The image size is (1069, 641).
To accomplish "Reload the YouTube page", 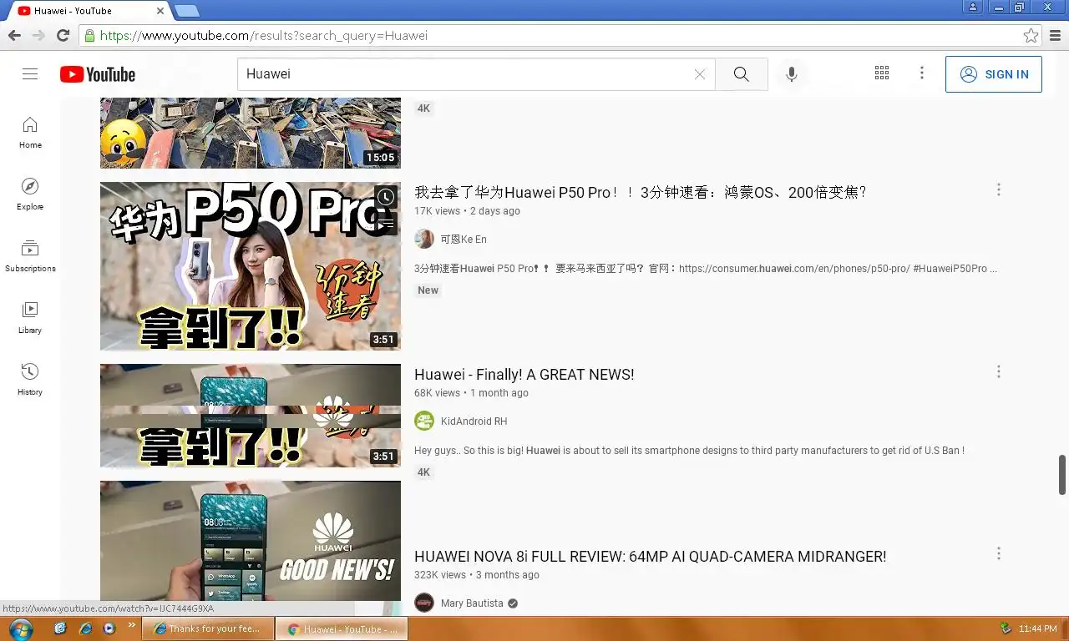I will tap(63, 36).
